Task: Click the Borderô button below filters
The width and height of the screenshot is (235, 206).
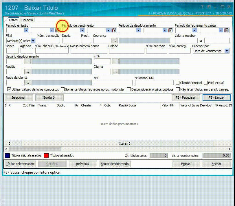Action: tap(49, 98)
